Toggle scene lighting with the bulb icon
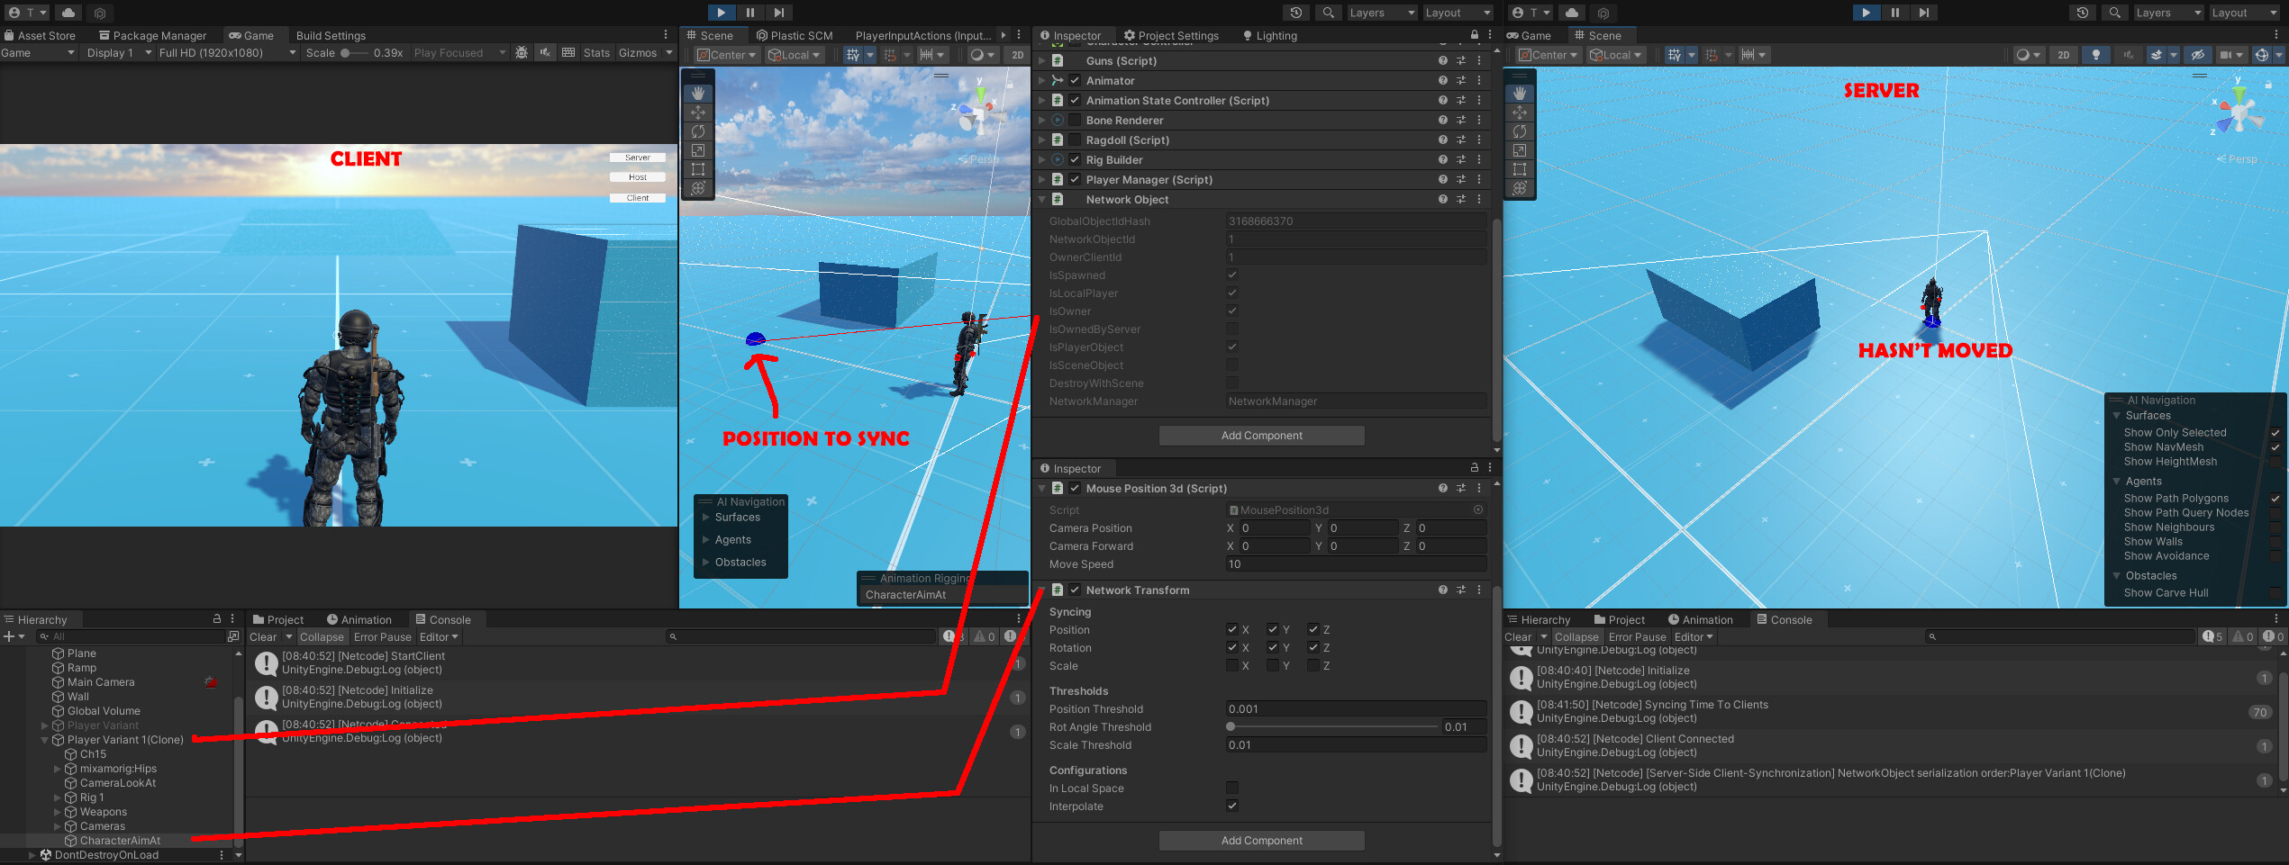 pos(2096,55)
